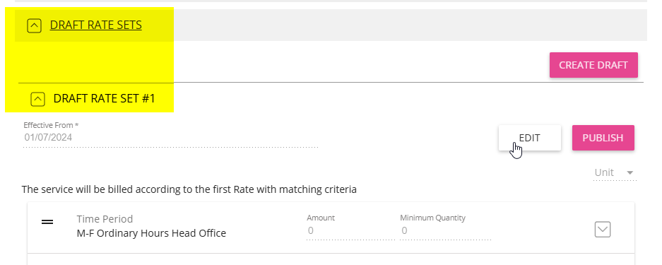Select the DRAFT RATE SET #1 heading
Screen dimensions: 662x265
click(x=105, y=99)
